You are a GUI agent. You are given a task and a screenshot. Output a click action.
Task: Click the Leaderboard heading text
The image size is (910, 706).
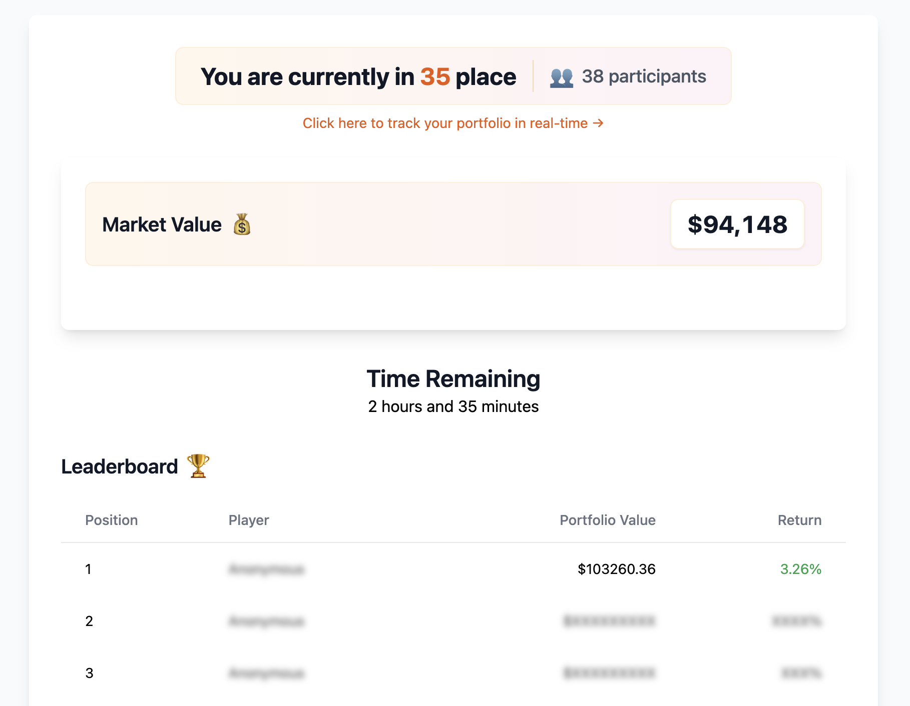120,466
